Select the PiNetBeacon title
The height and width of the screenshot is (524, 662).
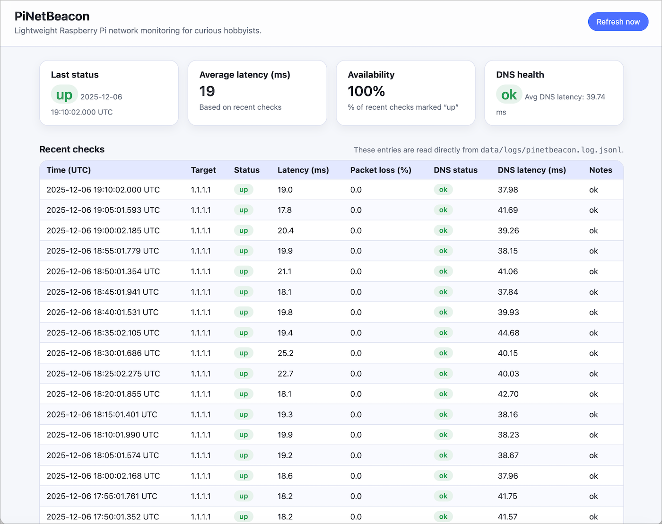click(51, 16)
